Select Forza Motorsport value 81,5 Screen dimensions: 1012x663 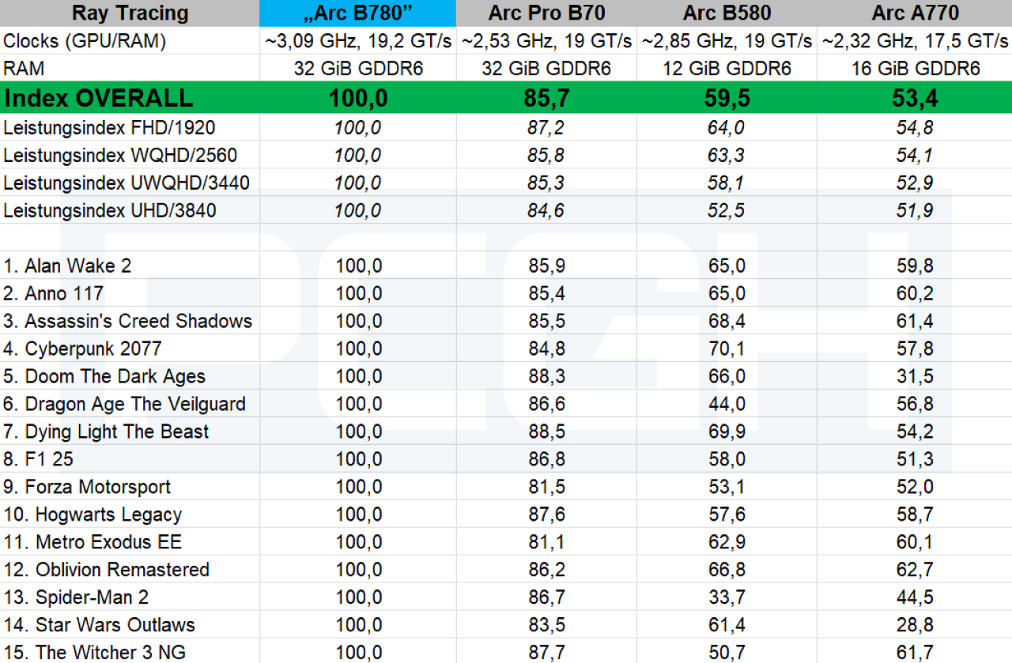[x=546, y=487]
